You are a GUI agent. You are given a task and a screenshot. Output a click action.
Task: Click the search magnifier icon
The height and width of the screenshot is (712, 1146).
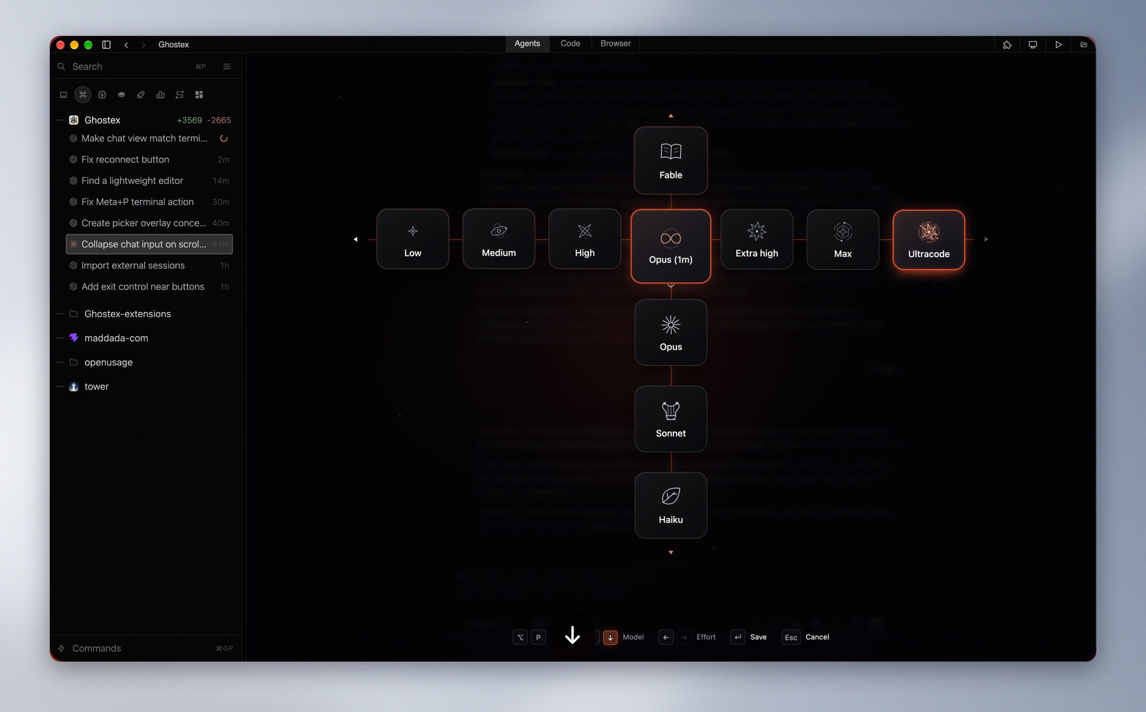click(x=61, y=66)
